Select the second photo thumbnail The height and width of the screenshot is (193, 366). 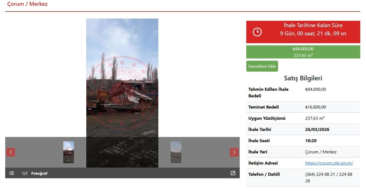pyautogui.click(x=176, y=152)
